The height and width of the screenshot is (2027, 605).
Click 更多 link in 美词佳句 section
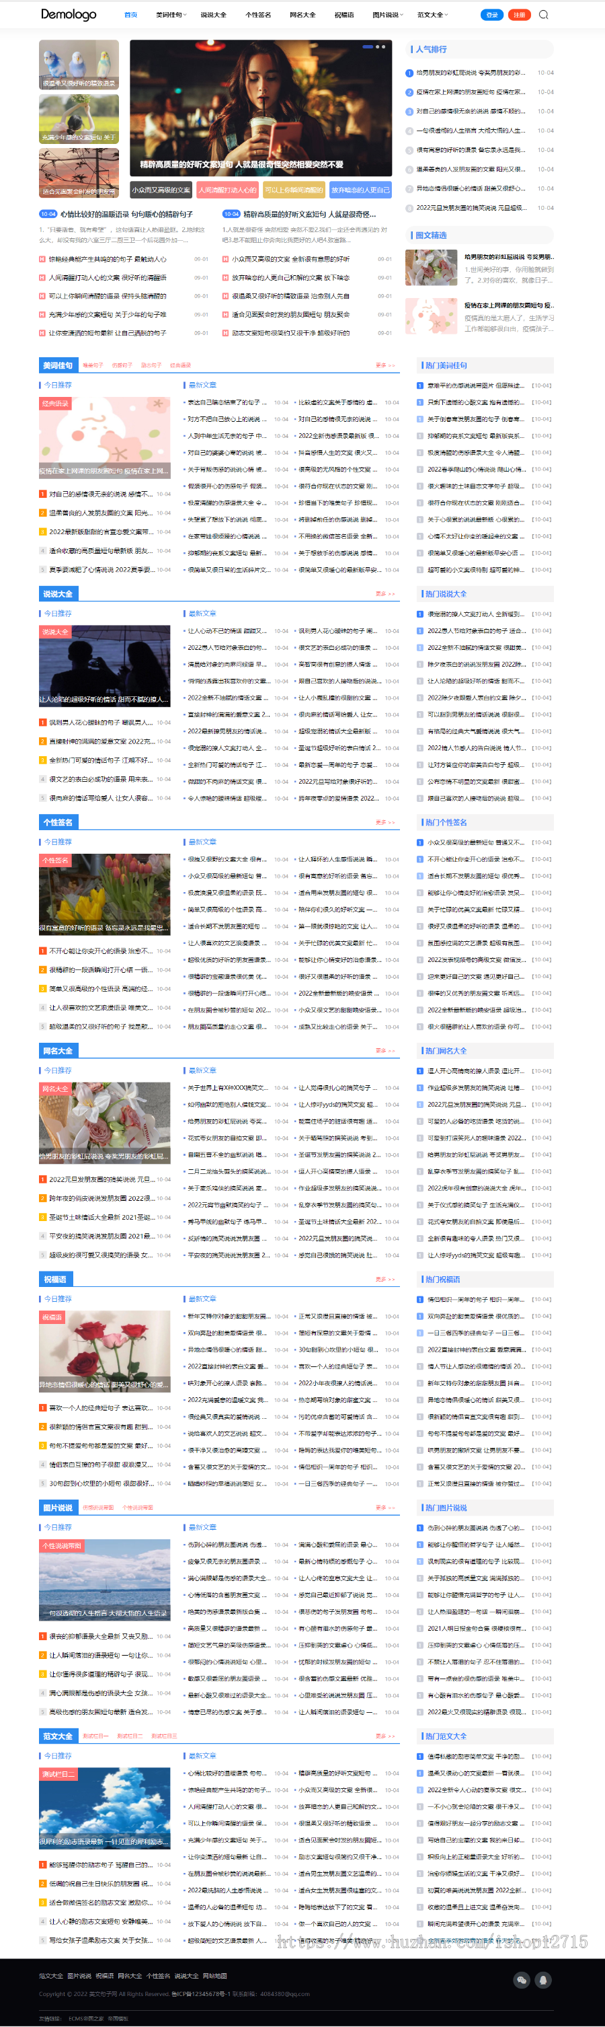(x=385, y=365)
